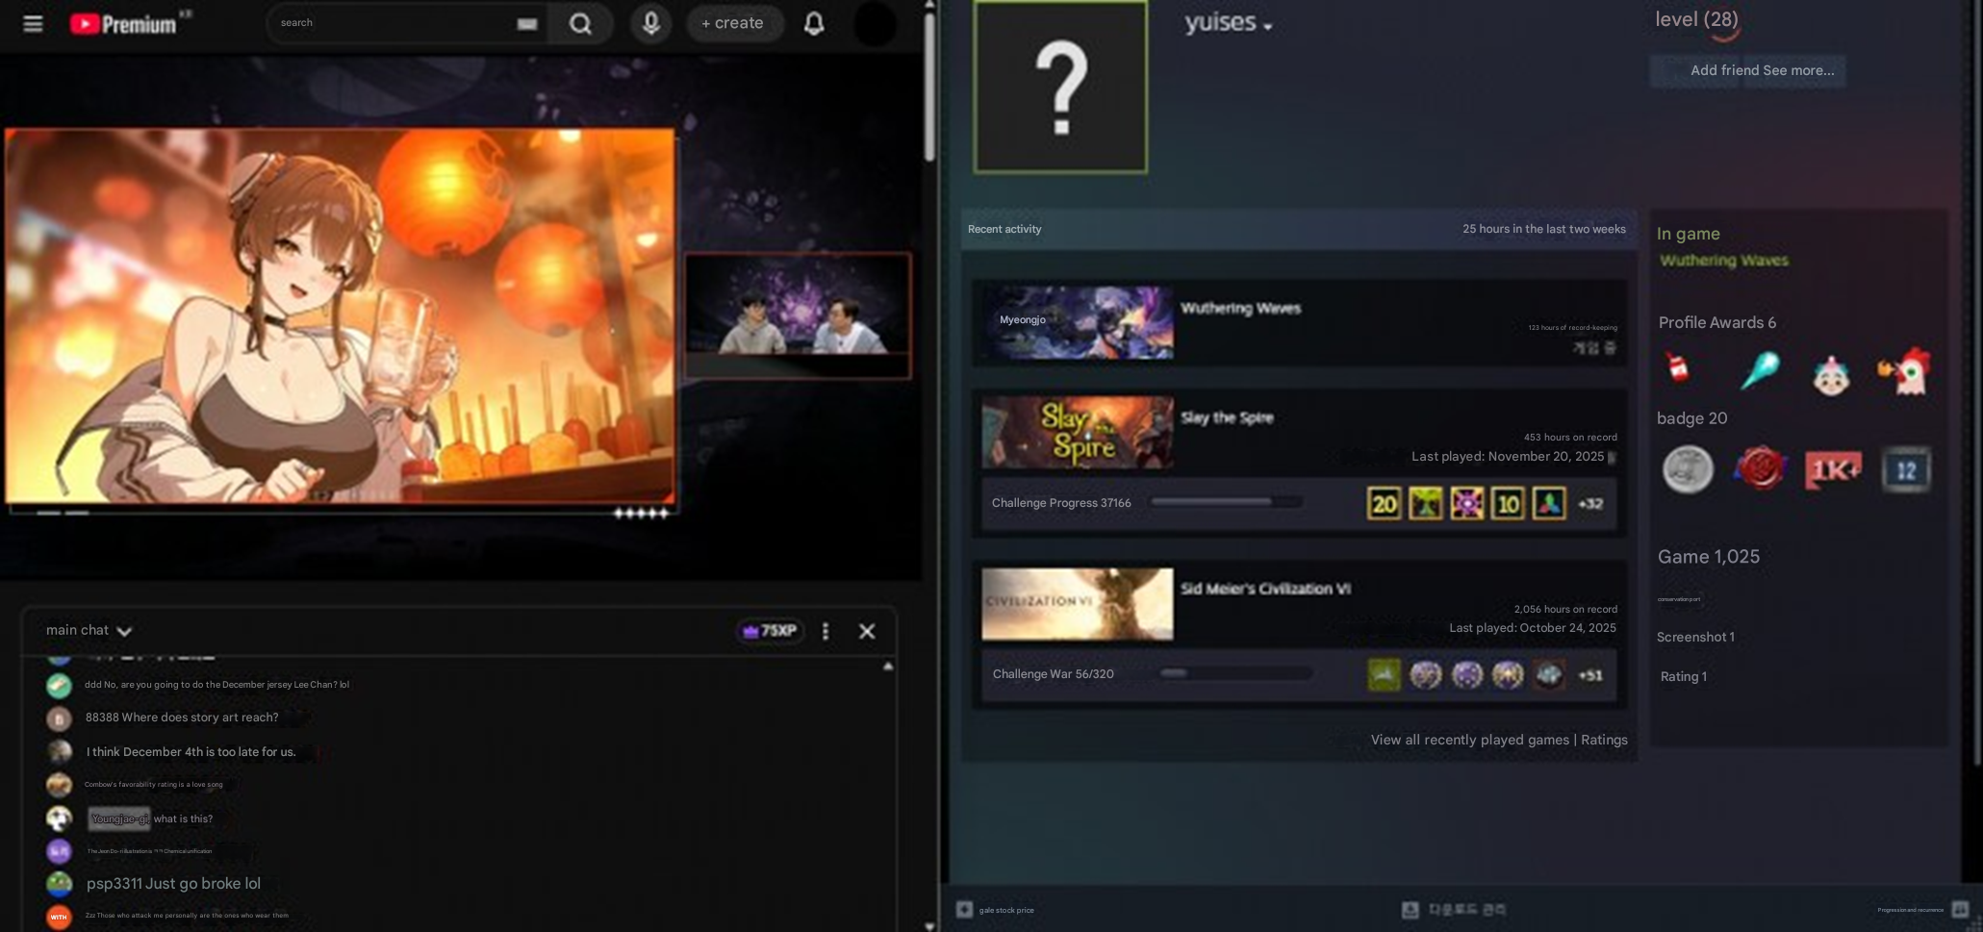Click the create button

coord(733,23)
